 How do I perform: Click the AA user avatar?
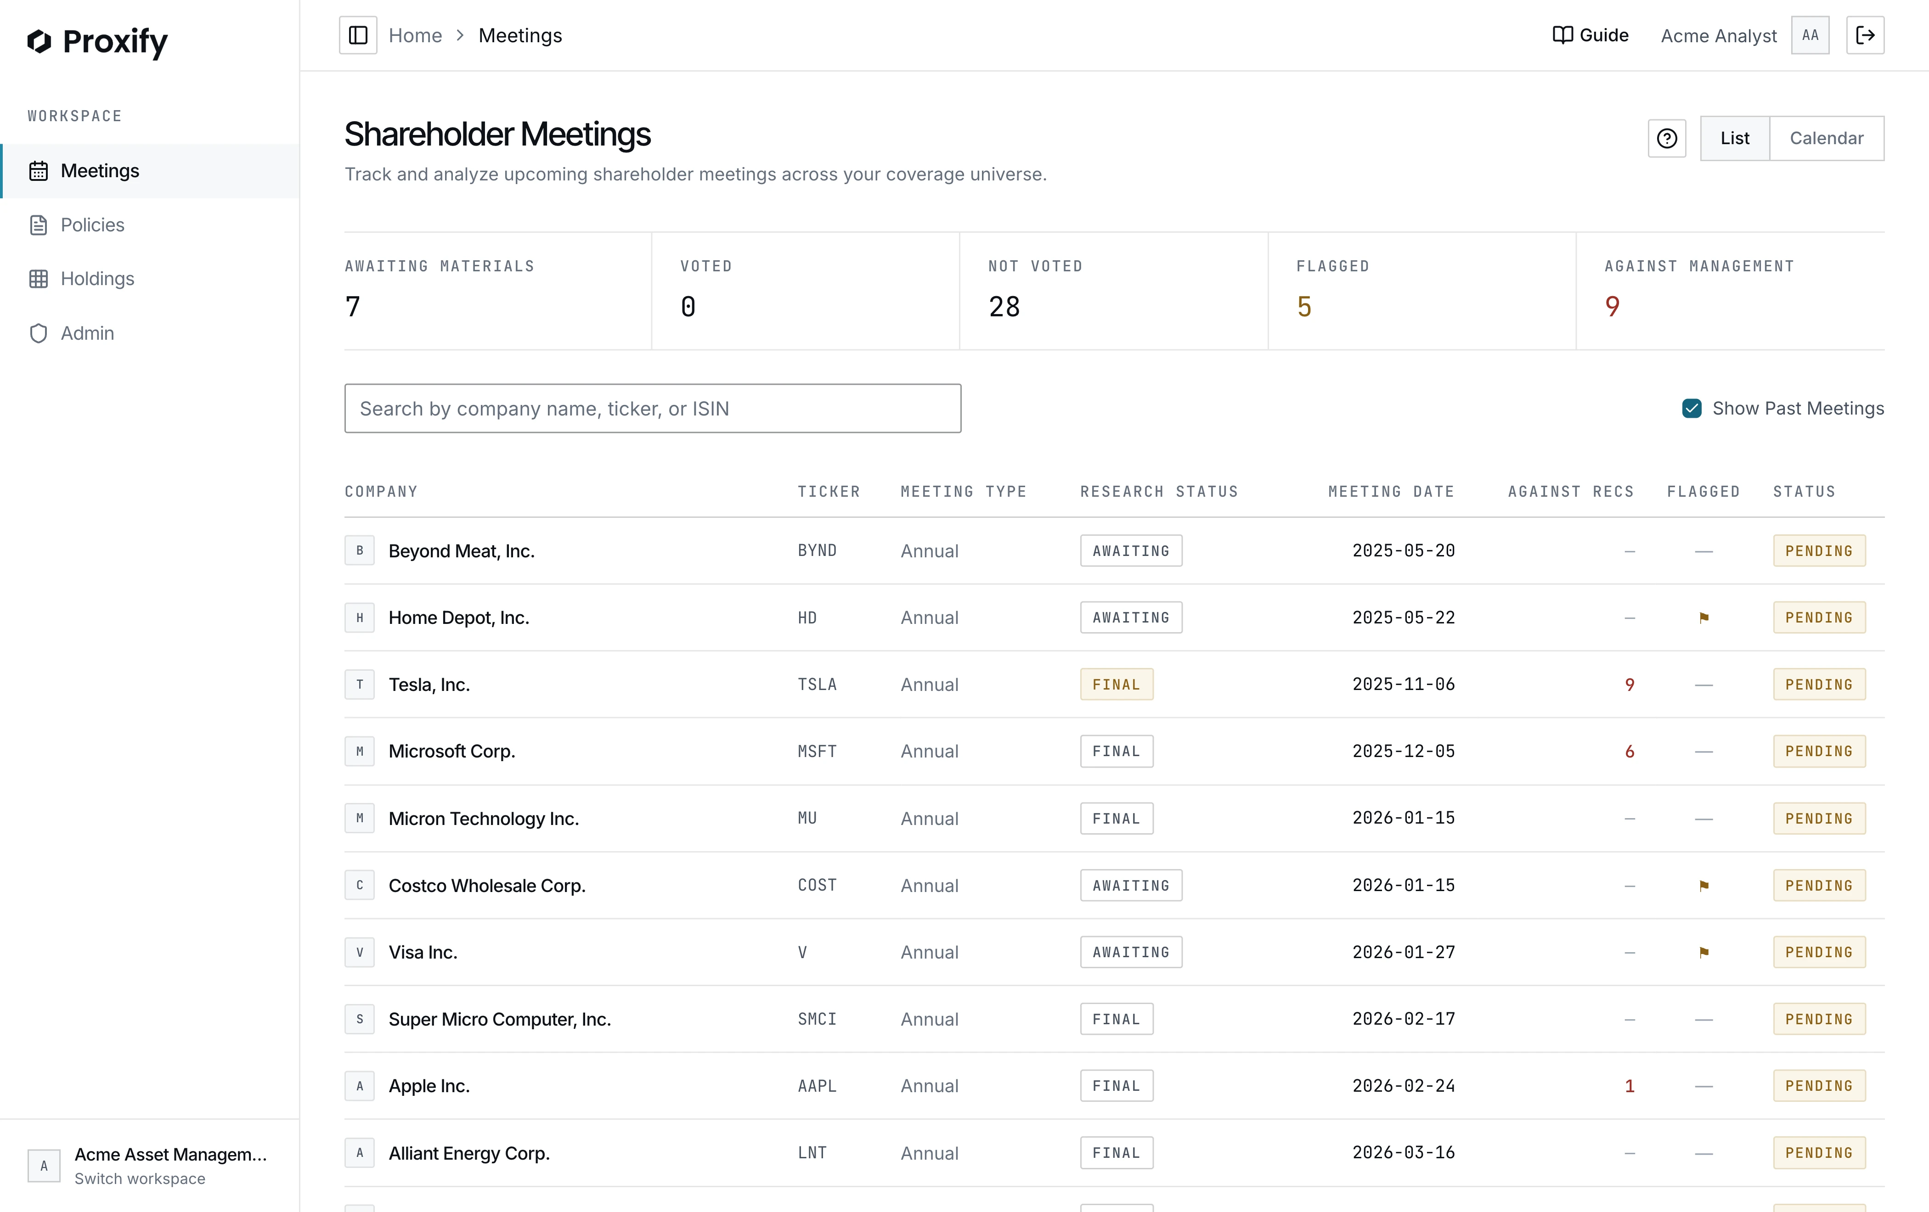[x=1811, y=35]
